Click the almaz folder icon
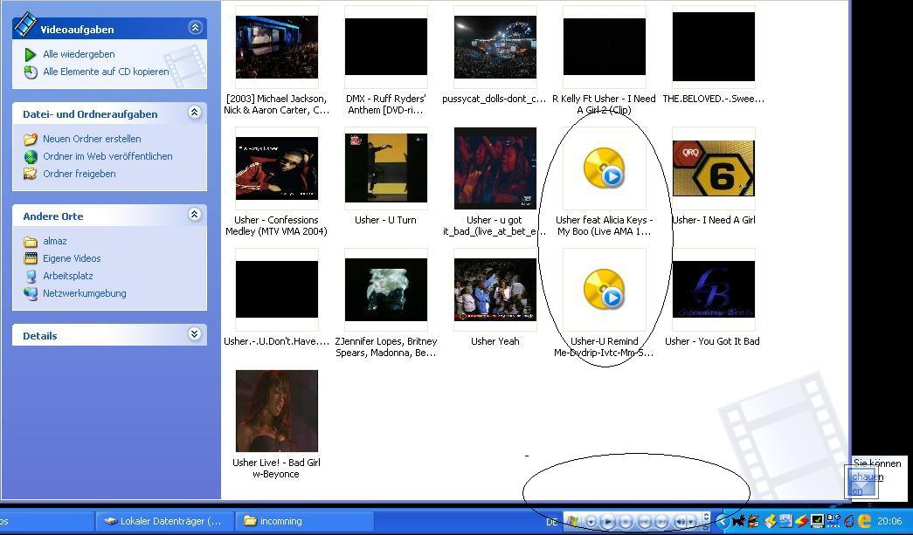This screenshot has width=913, height=535. coord(31,242)
